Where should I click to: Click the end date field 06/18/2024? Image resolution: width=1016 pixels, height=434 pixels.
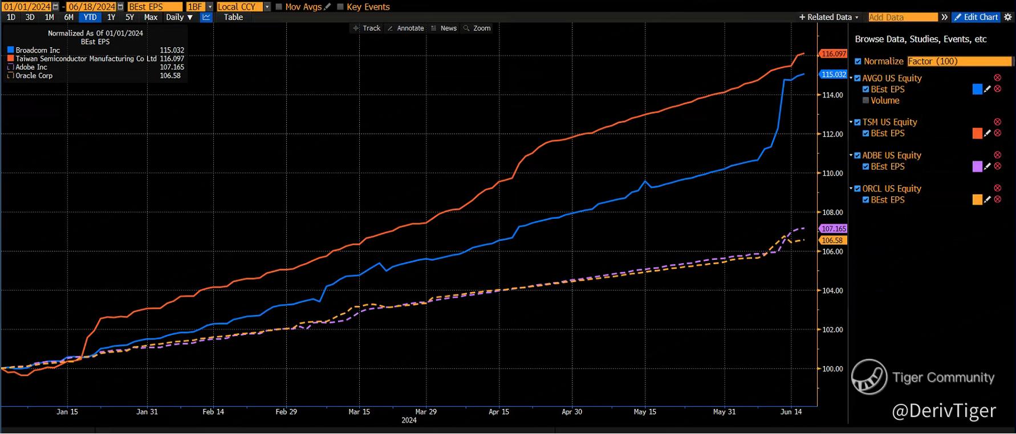[92, 7]
